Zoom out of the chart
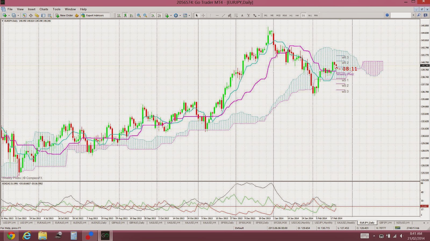This screenshot has width=430, height=241. (x=145, y=15)
